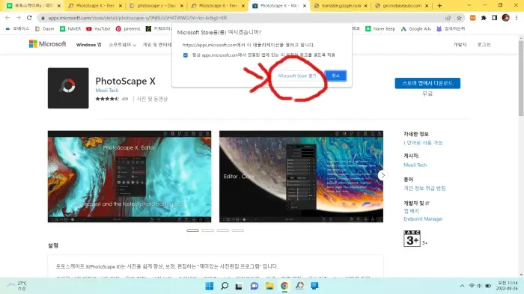This screenshot has height=294, width=524.
Task: Click the Mooii Tech link under the app title
Action: click(107, 91)
